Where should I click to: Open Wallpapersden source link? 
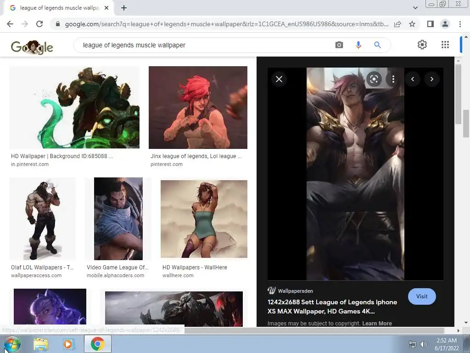tap(290, 290)
